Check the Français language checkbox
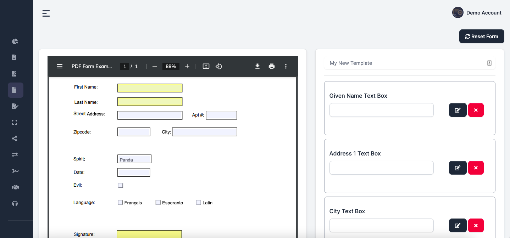Image resolution: width=510 pixels, height=238 pixels. pyautogui.click(x=121, y=203)
